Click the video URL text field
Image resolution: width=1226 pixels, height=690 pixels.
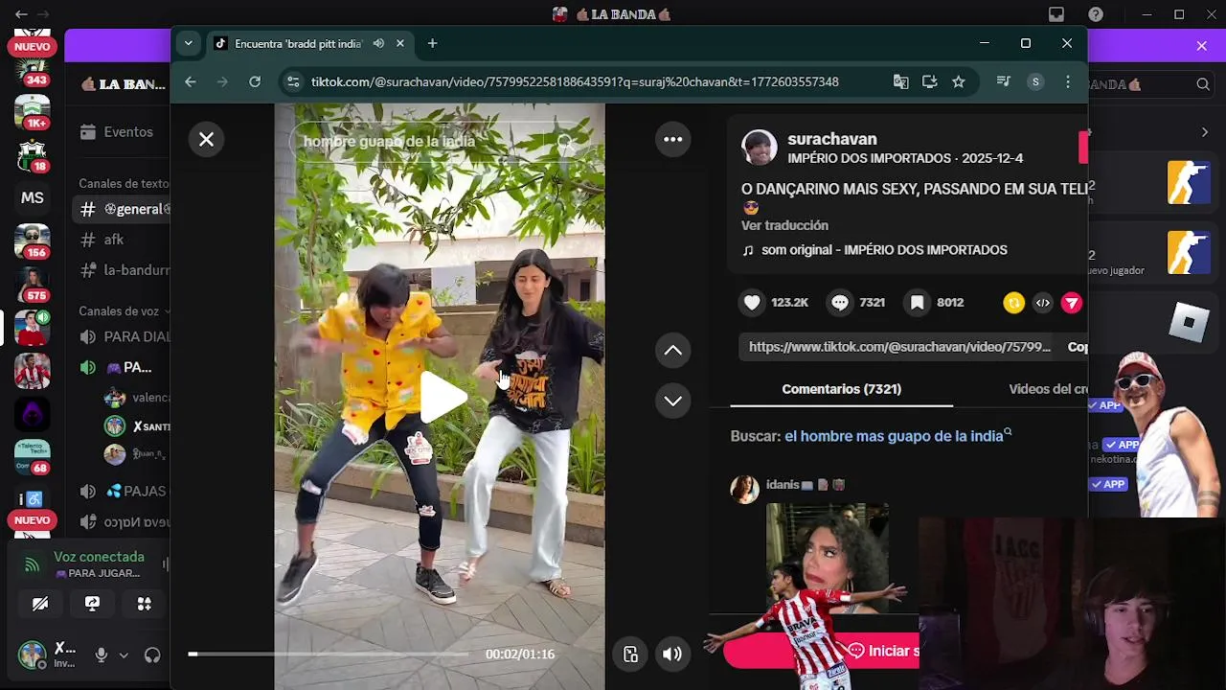coord(899,347)
